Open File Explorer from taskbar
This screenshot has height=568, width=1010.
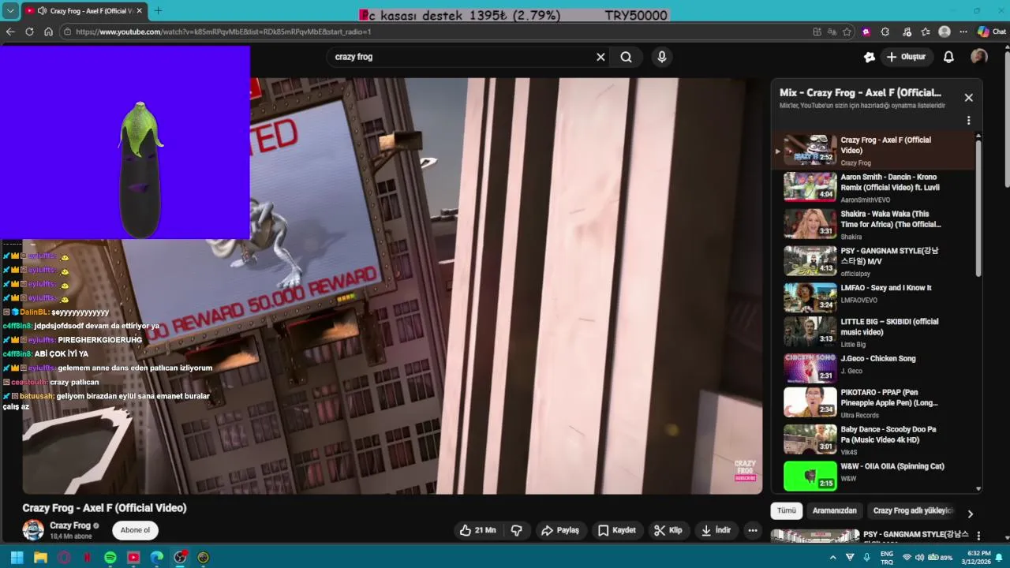(40, 557)
